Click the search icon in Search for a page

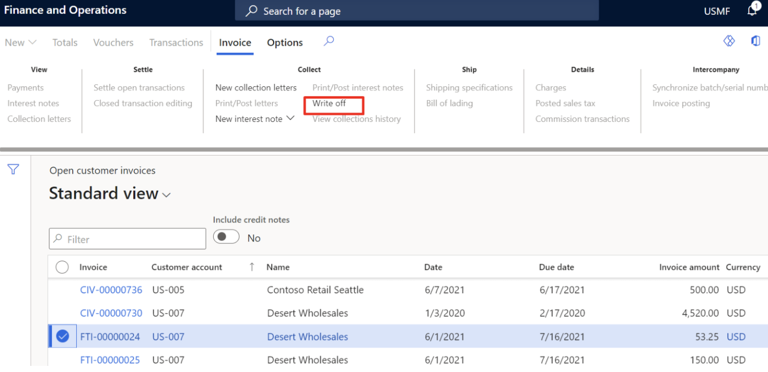click(251, 11)
